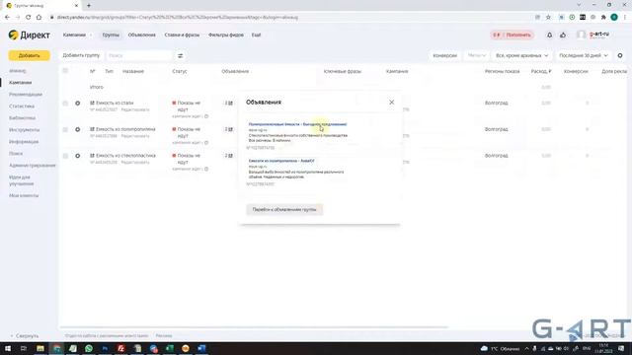Click the Яндекс Директ logo

click(x=29, y=35)
